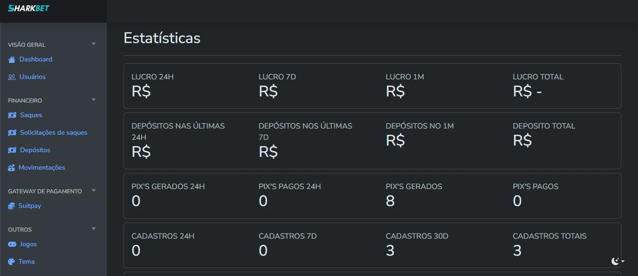Screen dimensions: 638x276
Task: Collapse the FINANCEIRO section chevron
Action: (x=93, y=100)
